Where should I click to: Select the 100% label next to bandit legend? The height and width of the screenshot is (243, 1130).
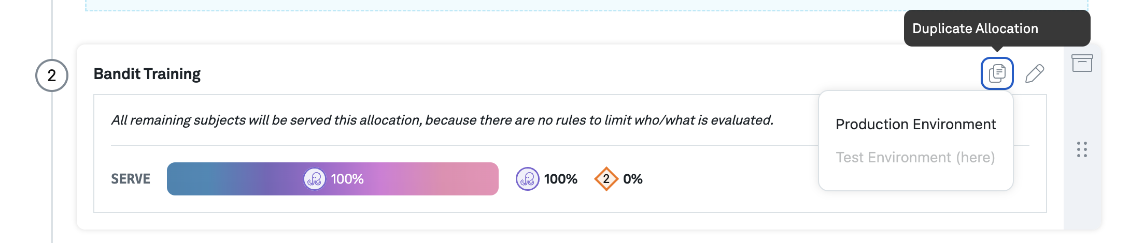point(560,179)
